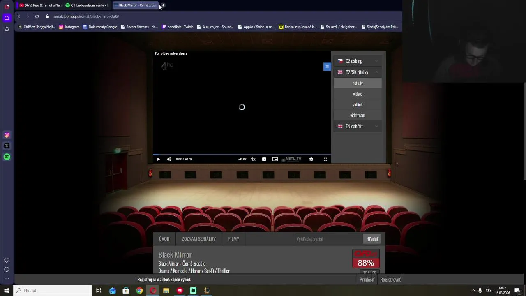View site security lock info
Viewport: 526px width, 296px height.
pyautogui.click(x=47, y=16)
